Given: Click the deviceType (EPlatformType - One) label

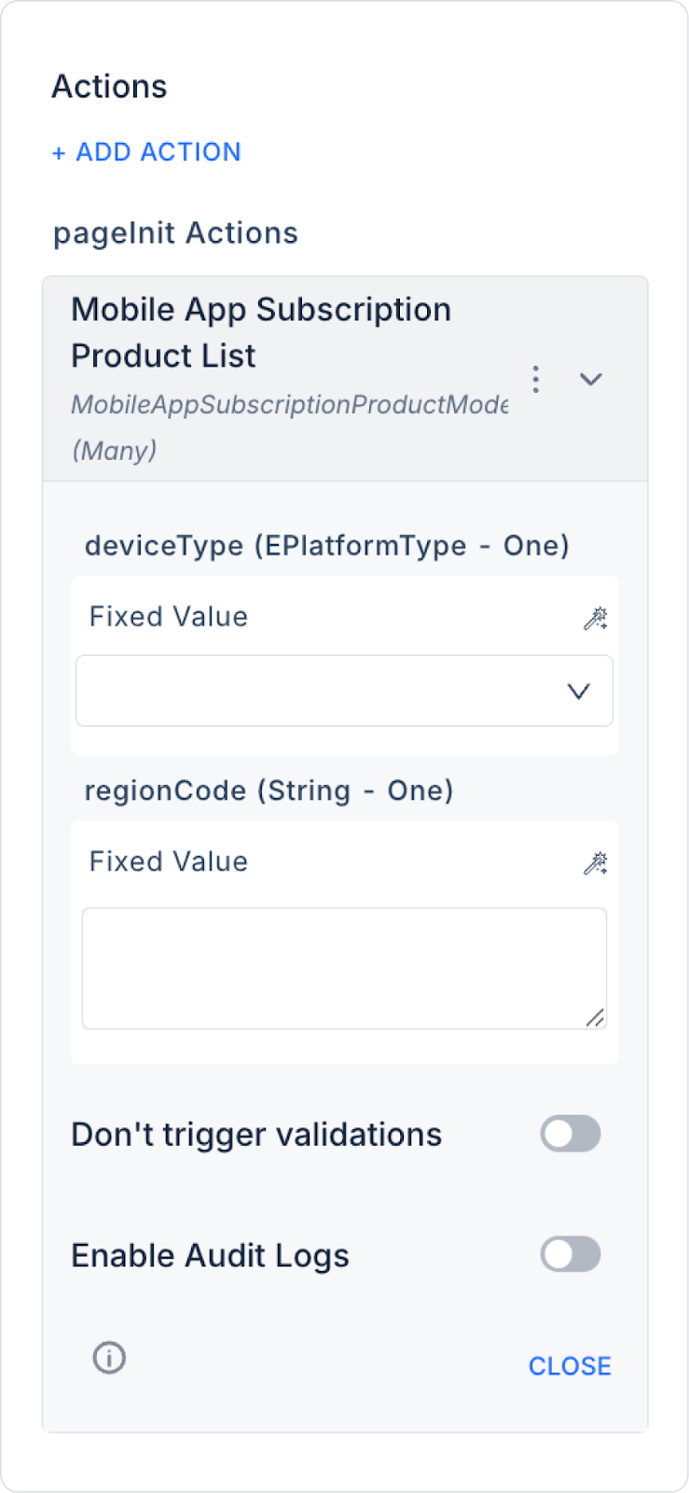Looking at the screenshot, I should pos(326,546).
